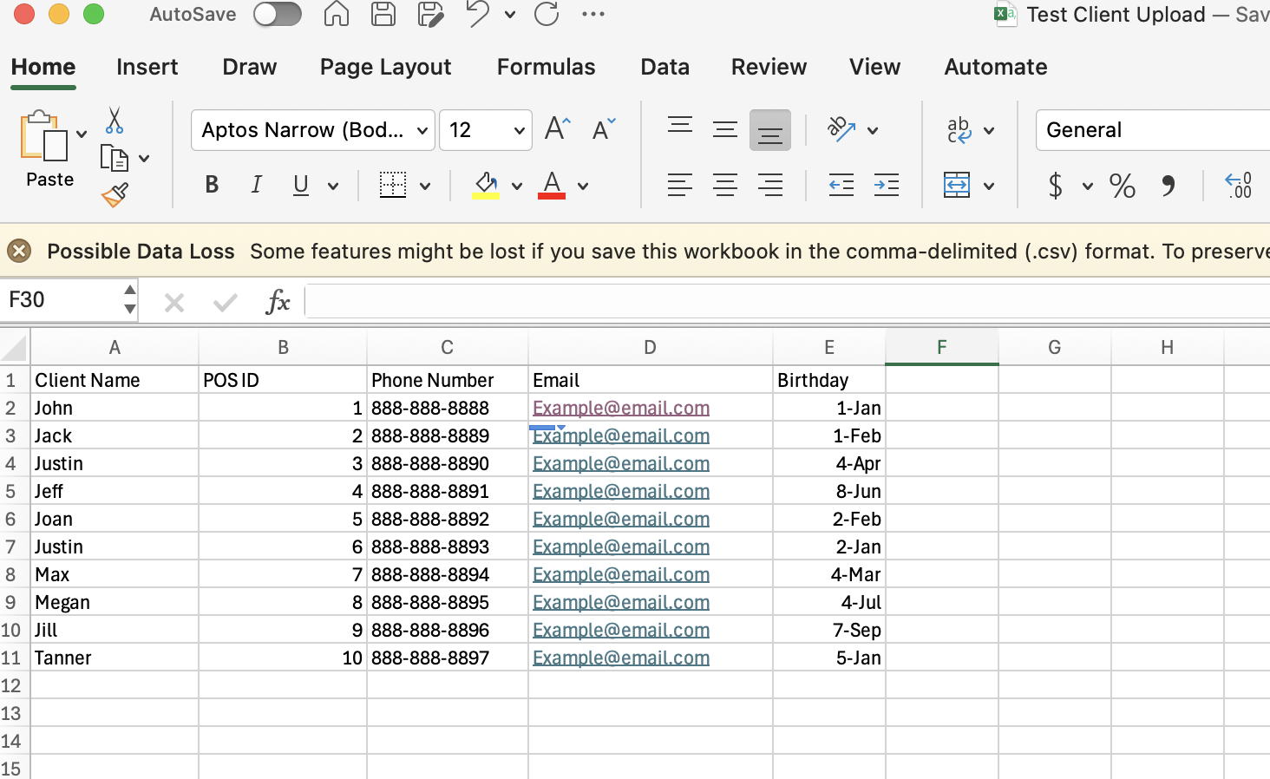This screenshot has height=779, width=1270.
Task: Click the Cut scissors icon
Action: (x=115, y=121)
